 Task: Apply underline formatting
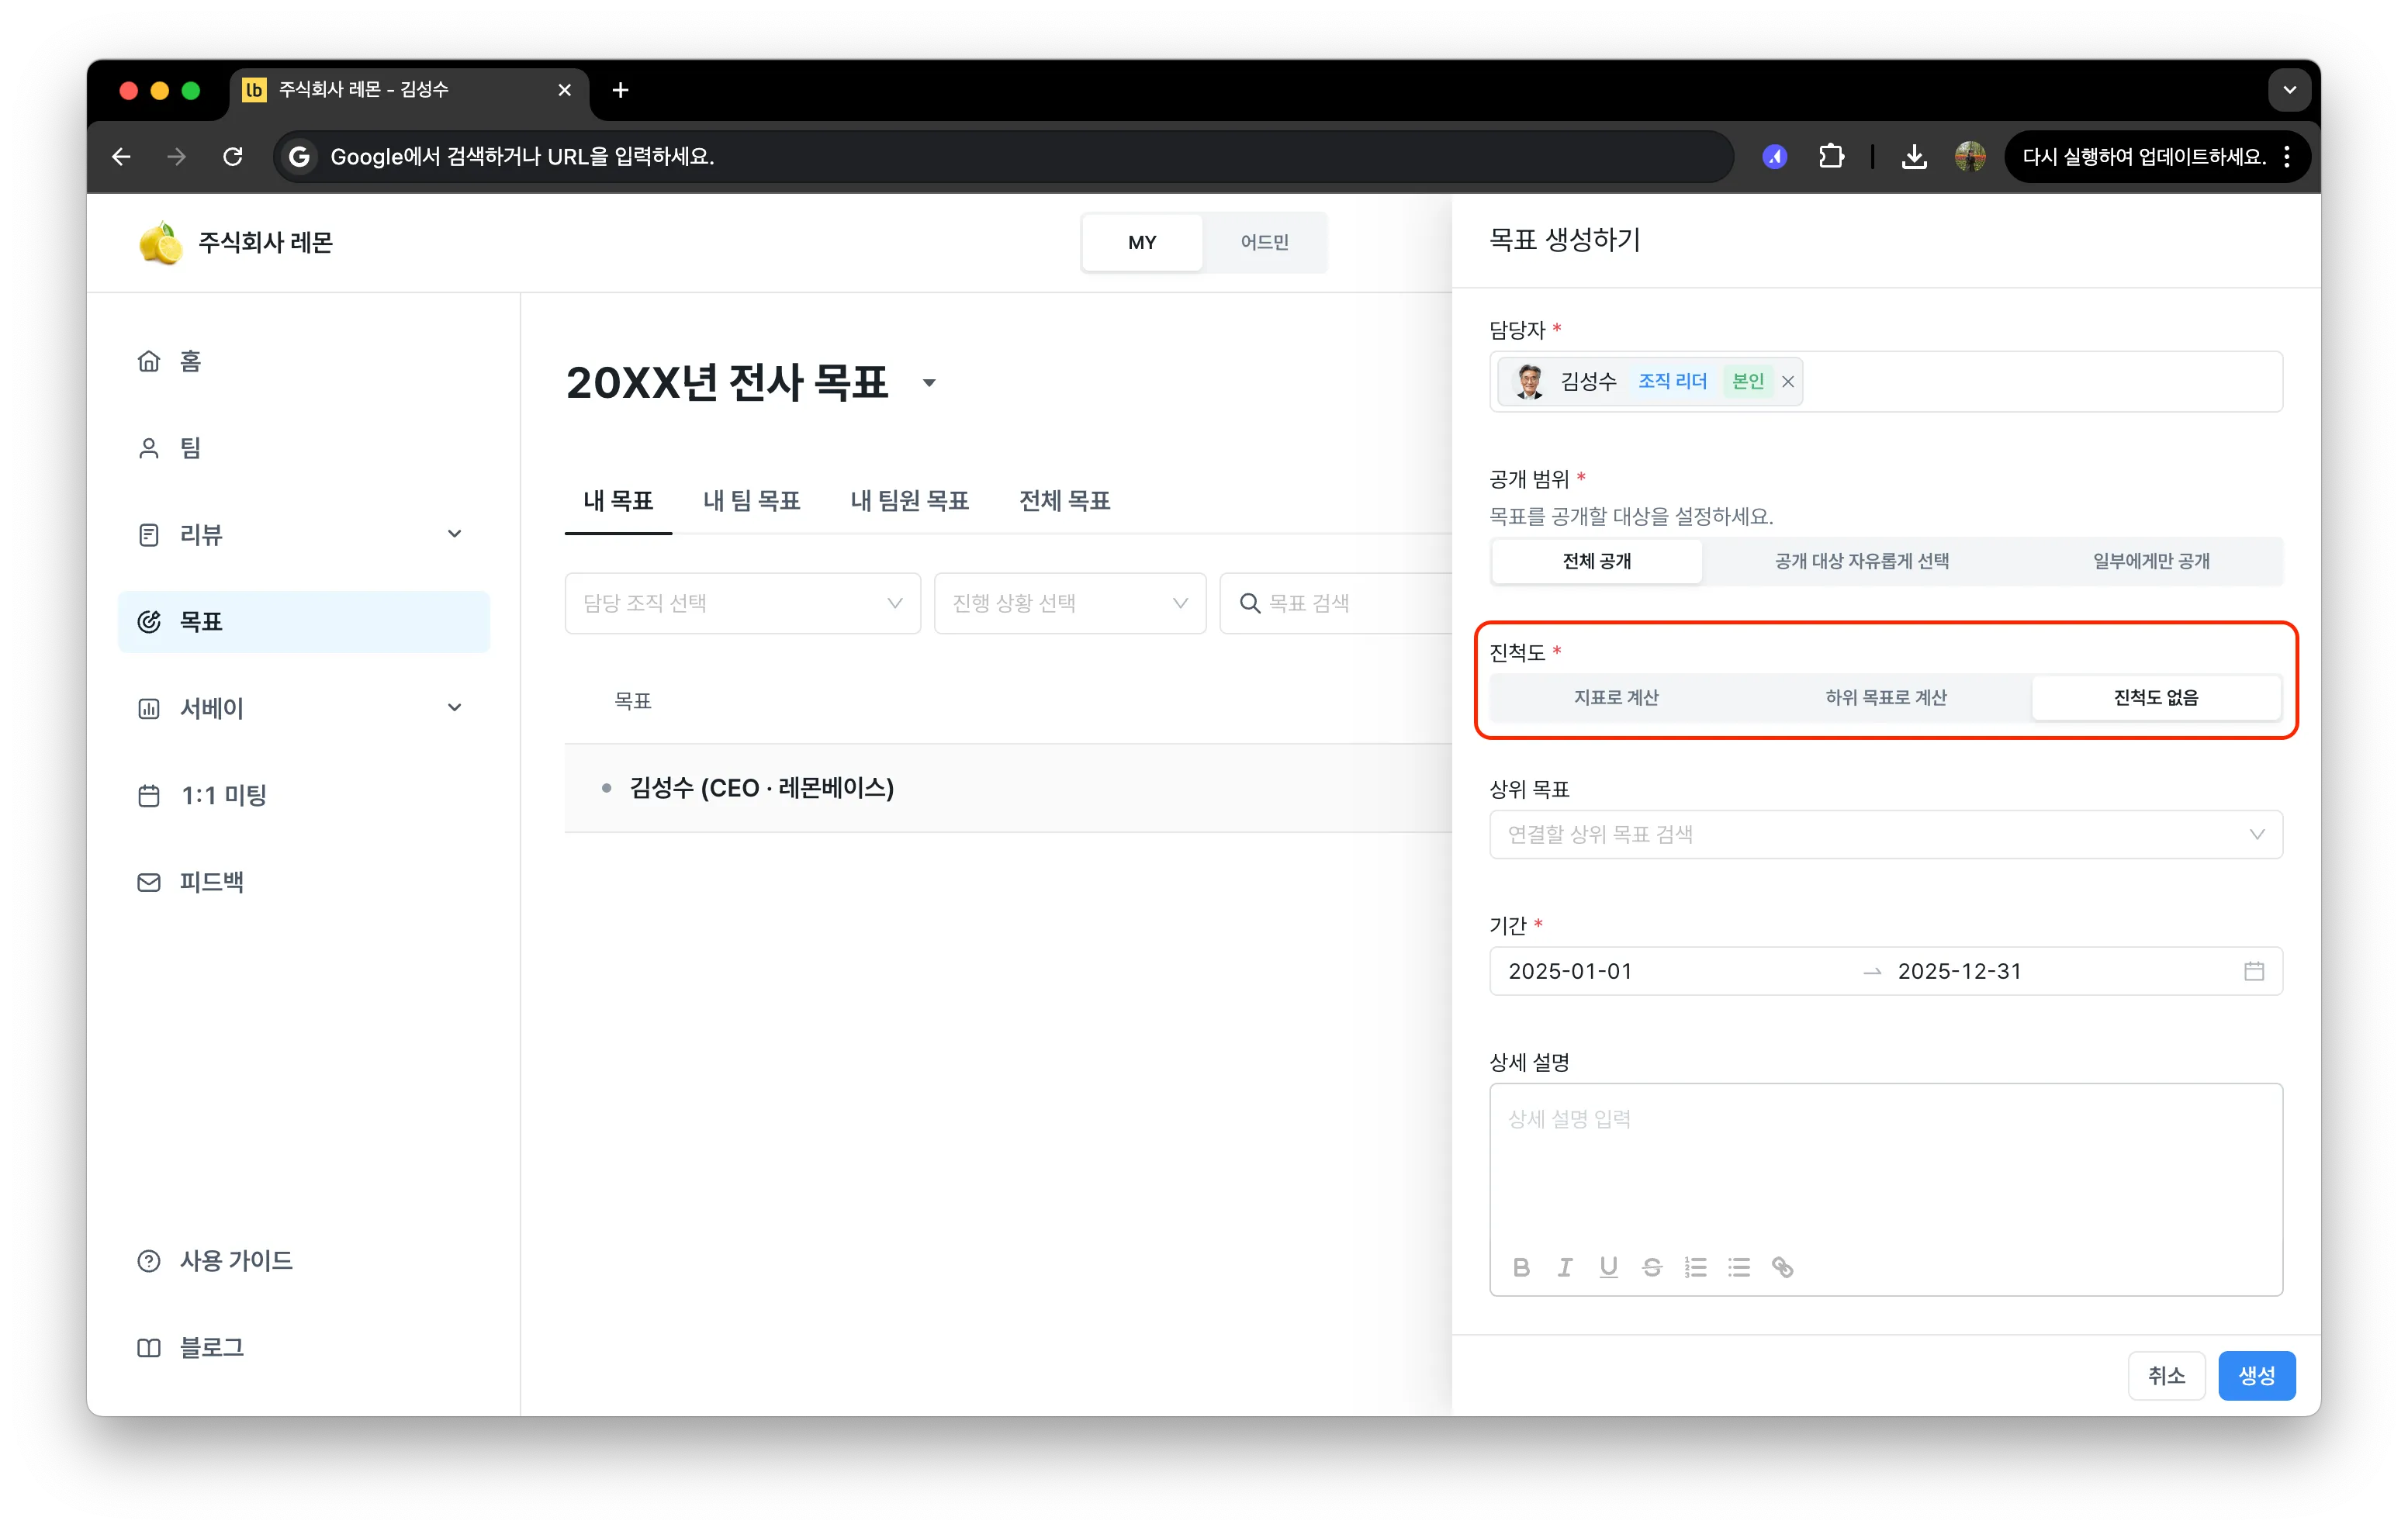1608,1267
